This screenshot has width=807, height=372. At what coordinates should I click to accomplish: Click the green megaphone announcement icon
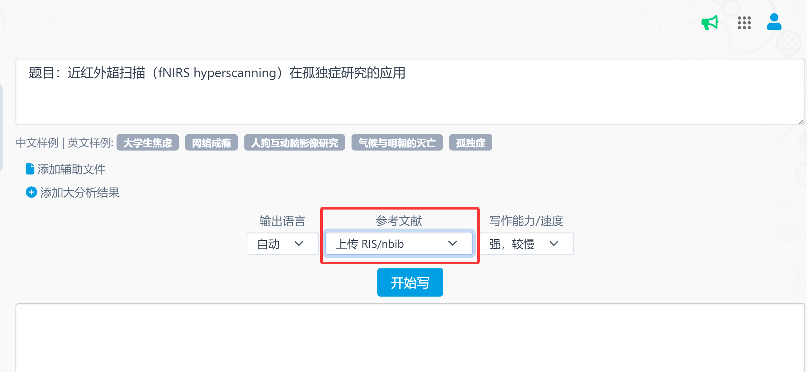710,23
